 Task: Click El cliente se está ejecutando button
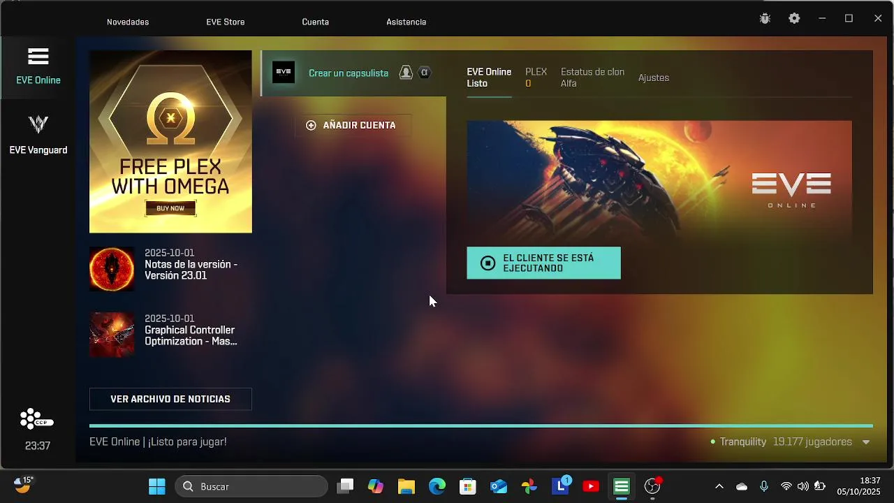pyautogui.click(x=543, y=263)
